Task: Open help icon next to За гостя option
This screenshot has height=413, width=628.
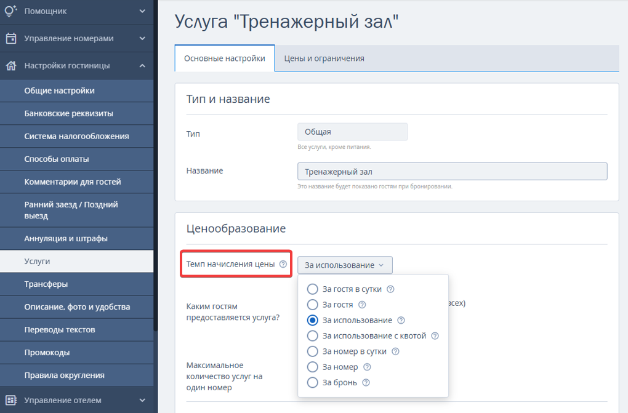Action: click(362, 305)
